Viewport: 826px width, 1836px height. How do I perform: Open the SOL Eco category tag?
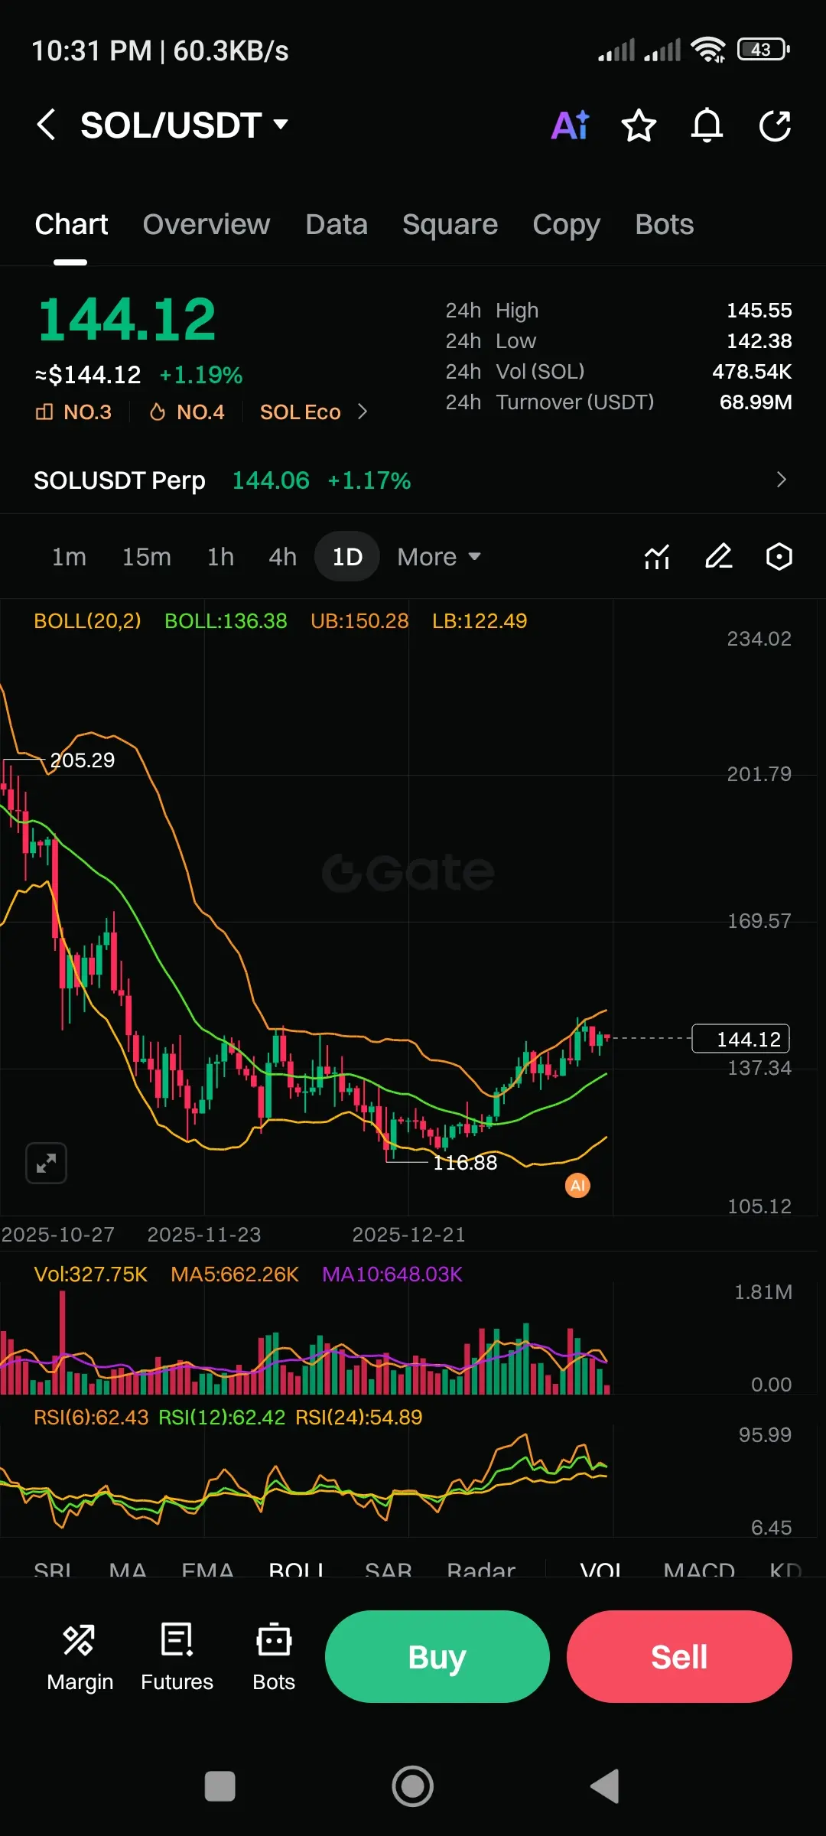tap(300, 412)
